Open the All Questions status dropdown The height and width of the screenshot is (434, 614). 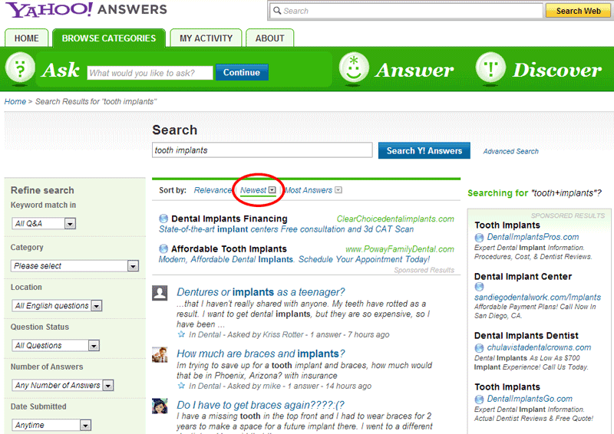55,345
